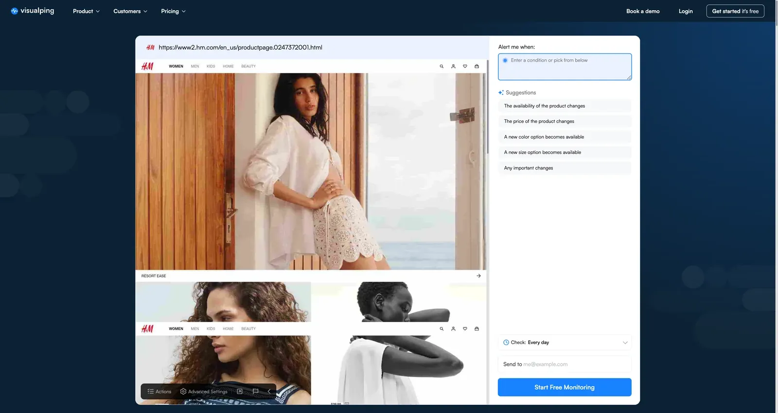Open Advanced Settings in preview toolbar

204,392
